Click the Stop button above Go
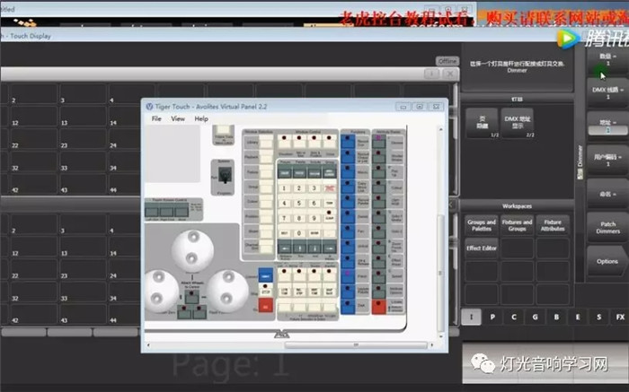Screen dimensions: 629x392 point(266,290)
